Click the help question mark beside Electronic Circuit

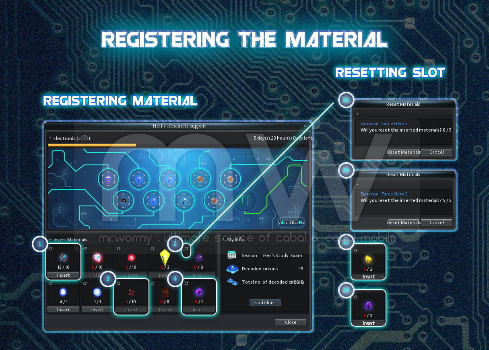(x=85, y=138)
